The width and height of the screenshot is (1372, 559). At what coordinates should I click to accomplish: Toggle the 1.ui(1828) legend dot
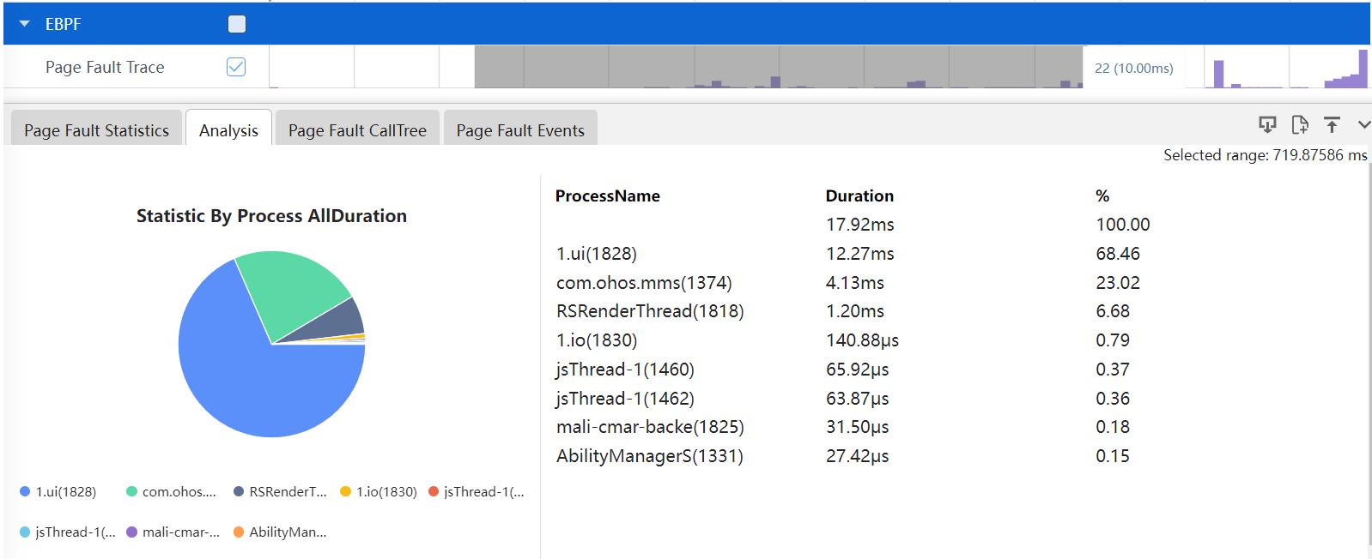point(25,491)
